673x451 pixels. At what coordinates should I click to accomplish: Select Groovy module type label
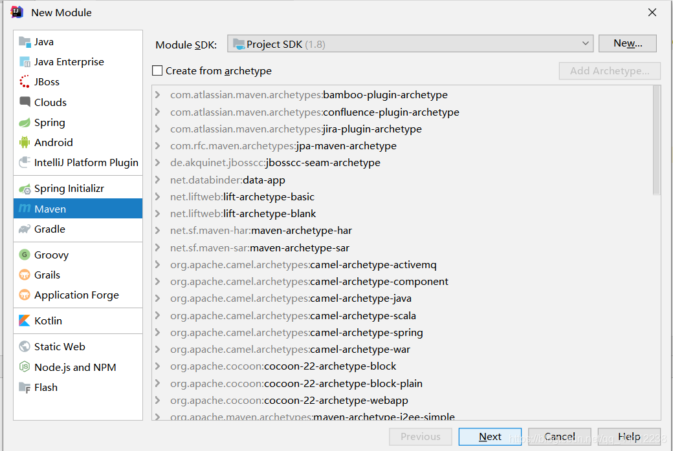[52, 255]
